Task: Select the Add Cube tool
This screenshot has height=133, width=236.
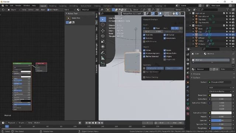Action: coord(103,64)
